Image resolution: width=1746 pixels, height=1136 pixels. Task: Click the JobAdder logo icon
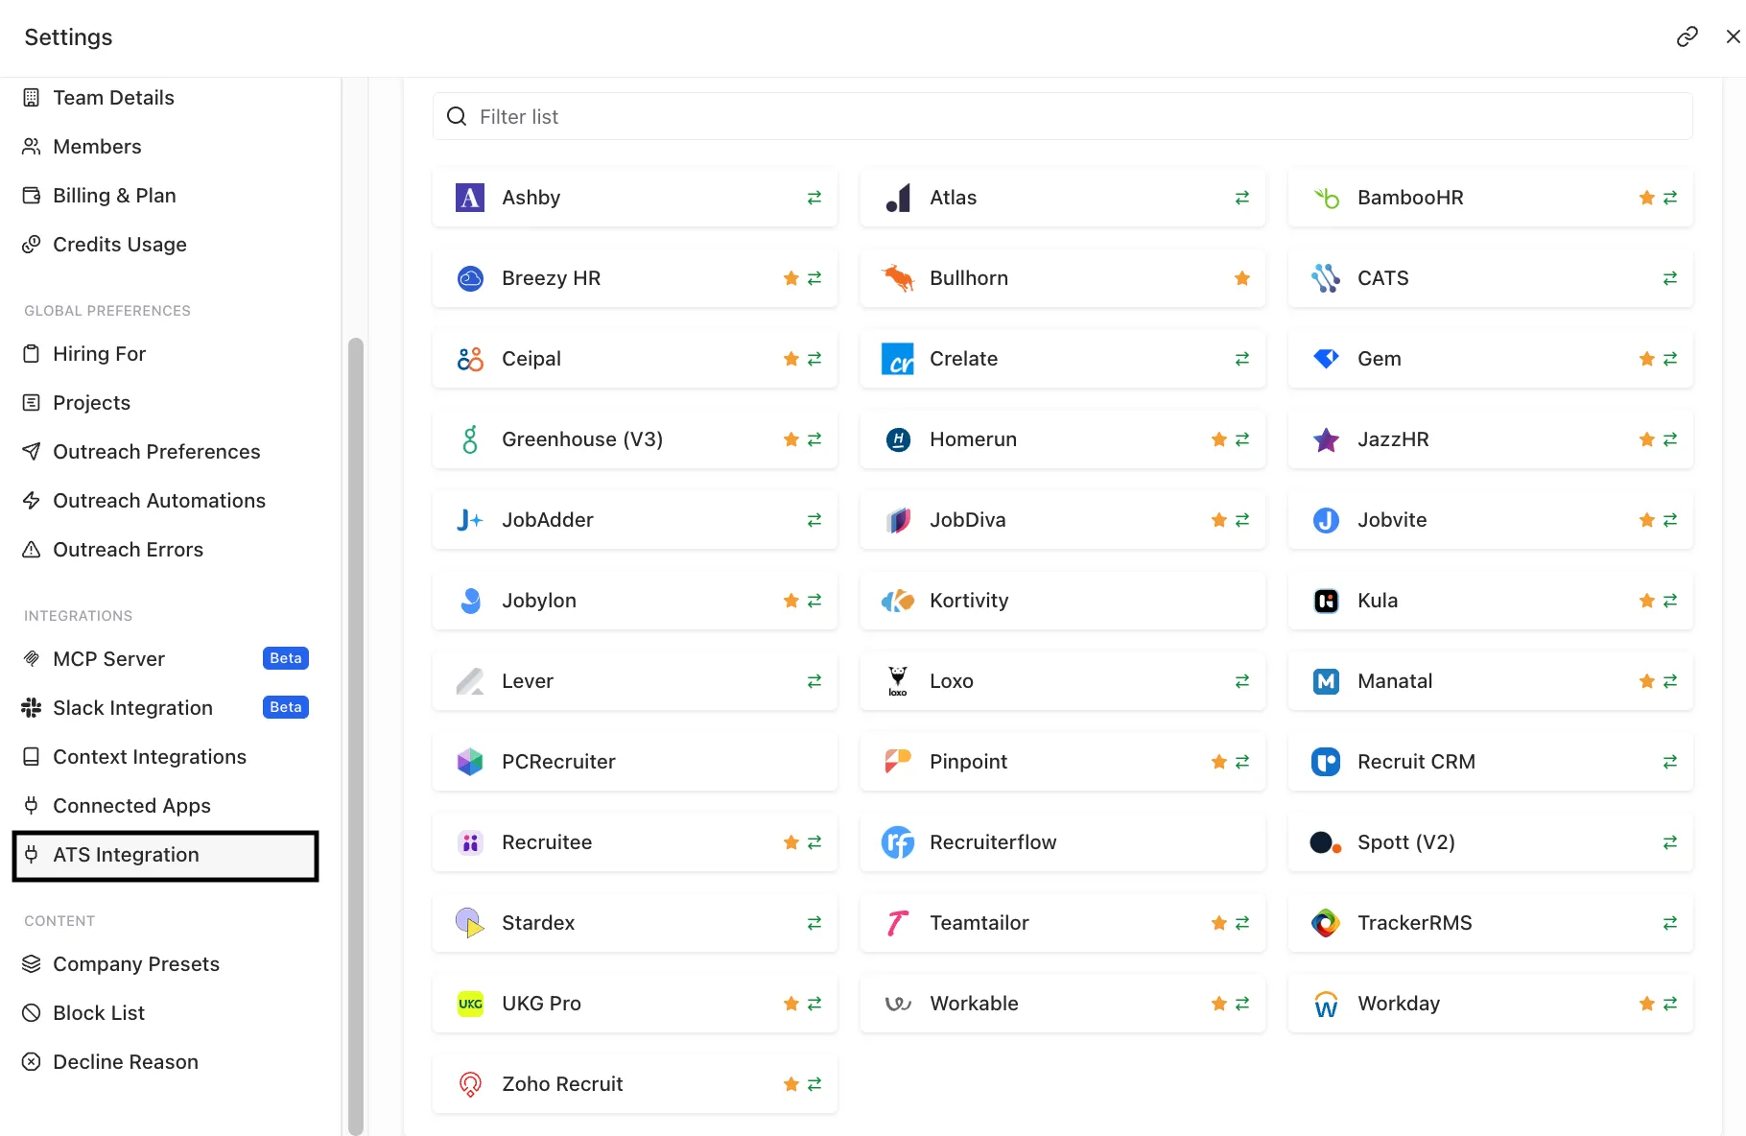470,520
